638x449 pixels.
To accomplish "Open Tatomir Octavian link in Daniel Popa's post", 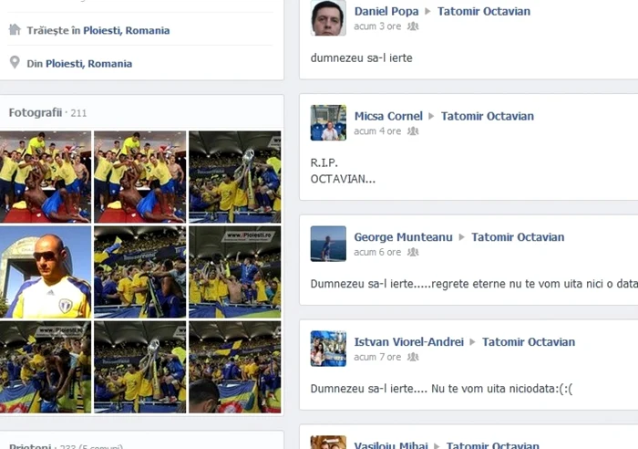I will click(x=484, y=12).
